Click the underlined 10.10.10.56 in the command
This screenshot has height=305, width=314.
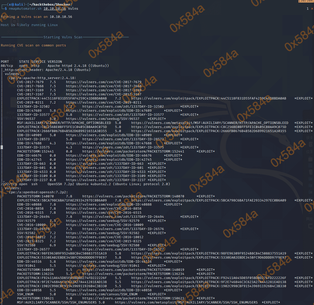[x=55, y=9]
